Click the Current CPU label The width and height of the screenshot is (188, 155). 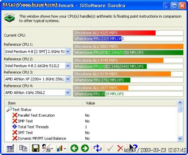[x=15, y=35]
